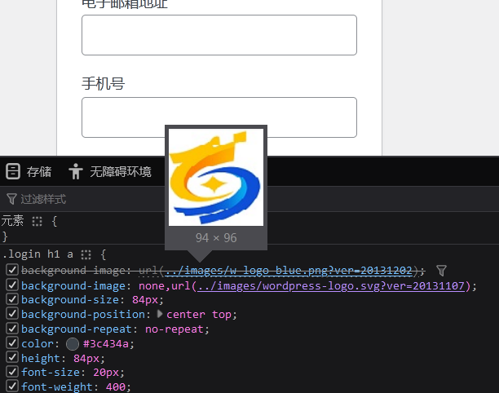Click the selector highlight icon next to 元素

38,221
